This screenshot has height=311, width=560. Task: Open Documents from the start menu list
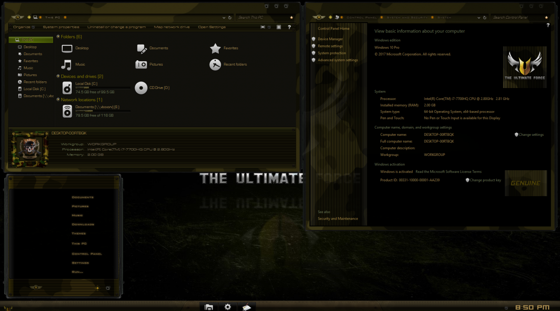(82, 198)
